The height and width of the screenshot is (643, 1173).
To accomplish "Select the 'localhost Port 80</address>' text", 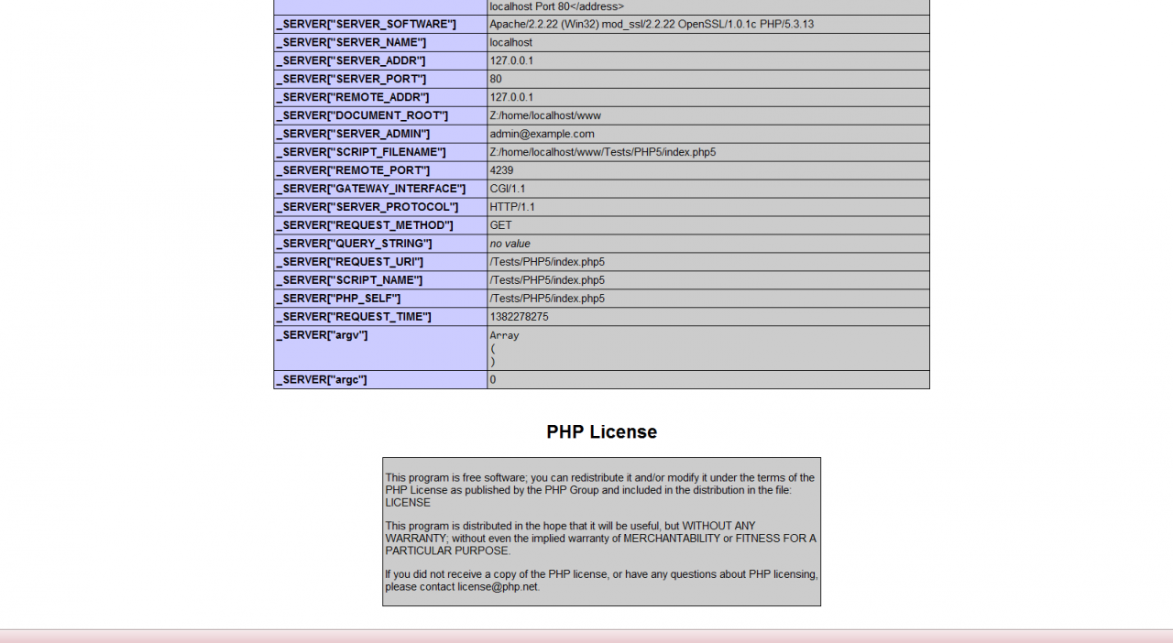I will click(x=557, y=6).
